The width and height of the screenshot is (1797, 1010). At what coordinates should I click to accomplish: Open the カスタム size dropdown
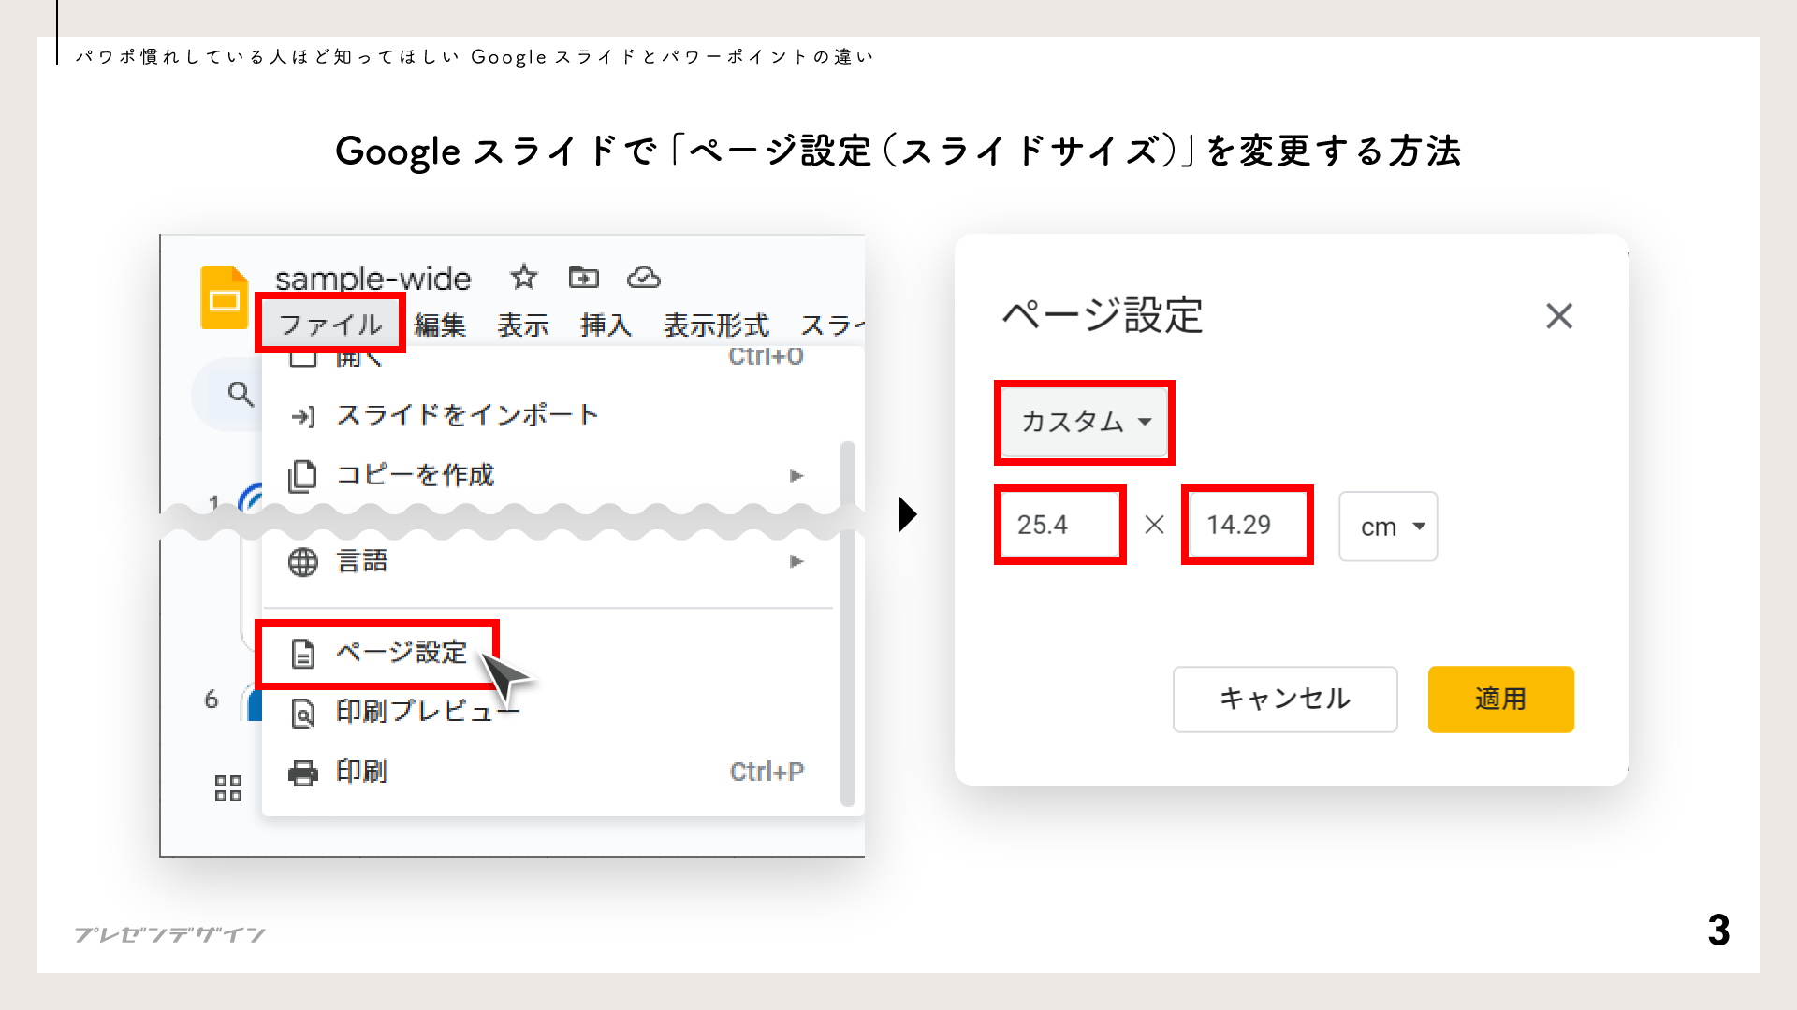coord(1085,422)
